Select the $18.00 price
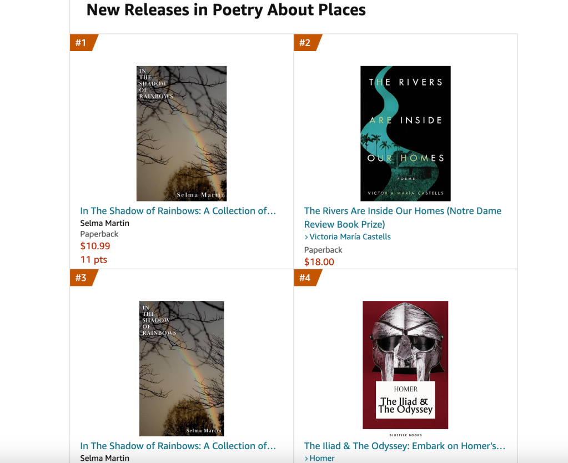 (319, 262)
